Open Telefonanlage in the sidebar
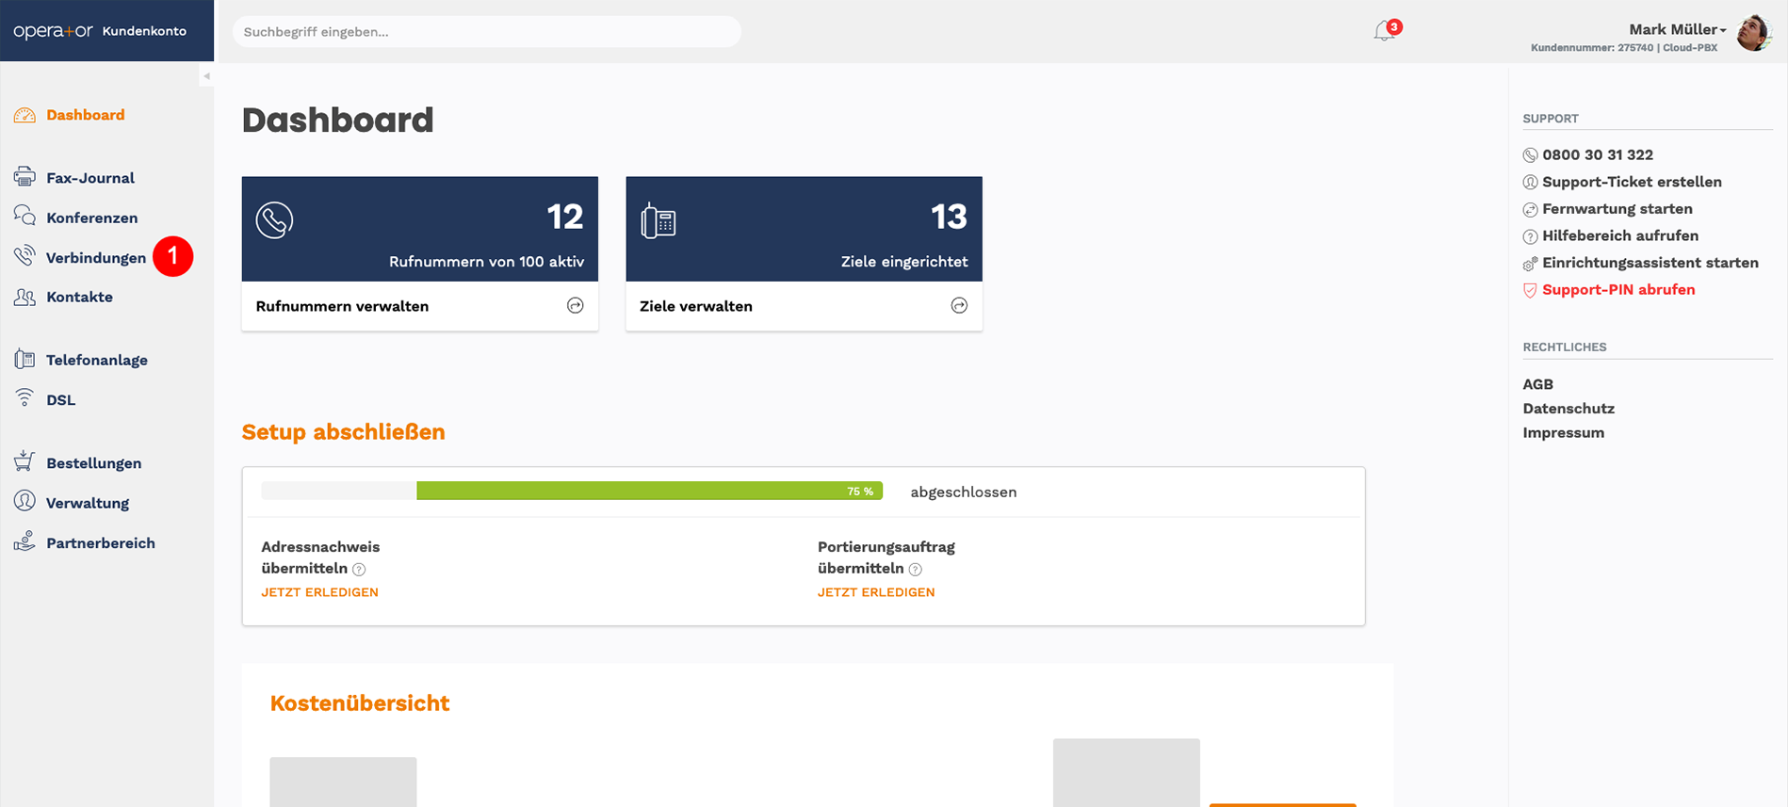Image resolution: width=1788 pixels, height=807 pixels. pyautogui.click(x=97, y=360)
